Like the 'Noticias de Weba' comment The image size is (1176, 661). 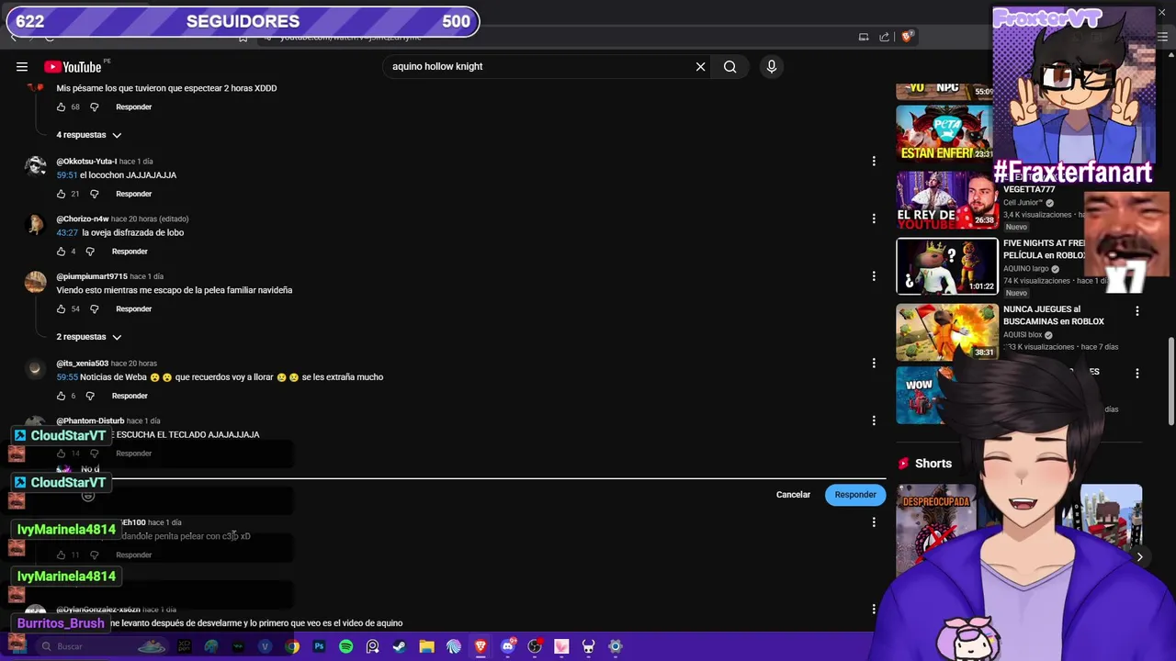pyautogui.click(x=62, y=396)
